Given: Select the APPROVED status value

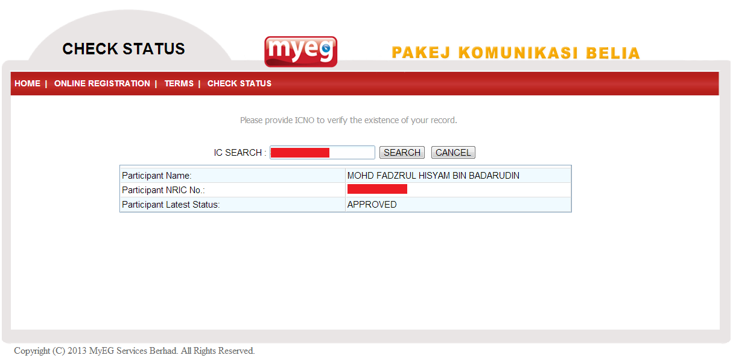Looking at the screenshot, I should click(x=372, y=205).
